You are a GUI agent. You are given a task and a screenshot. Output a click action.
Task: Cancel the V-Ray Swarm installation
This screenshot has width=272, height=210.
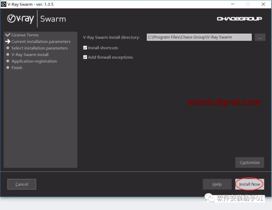click(22, 184)
